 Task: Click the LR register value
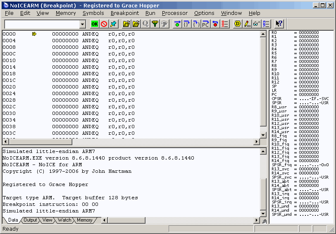click(x=309, y=91)
